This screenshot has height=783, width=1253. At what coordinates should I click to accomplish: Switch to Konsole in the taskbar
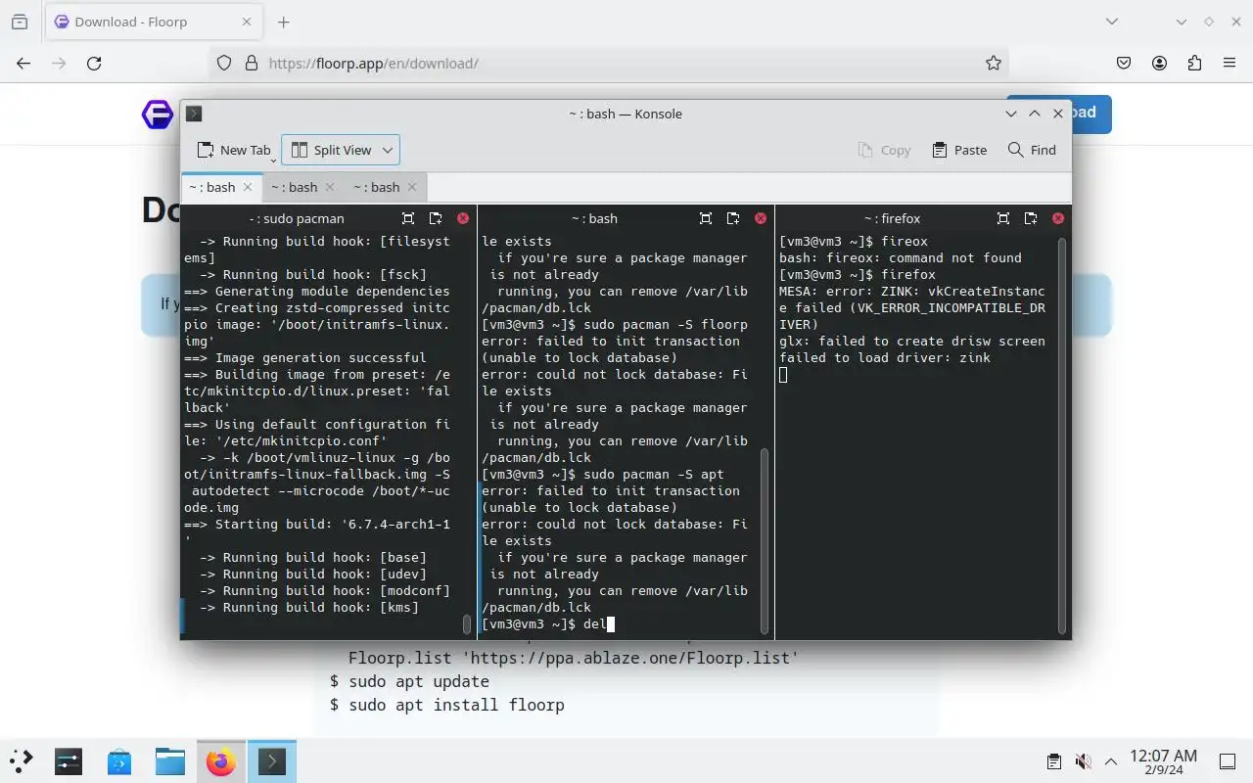(272, 760)
